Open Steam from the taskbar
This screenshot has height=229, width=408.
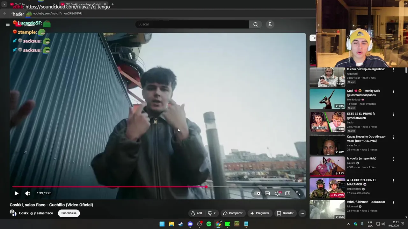(x=181, y=224)
